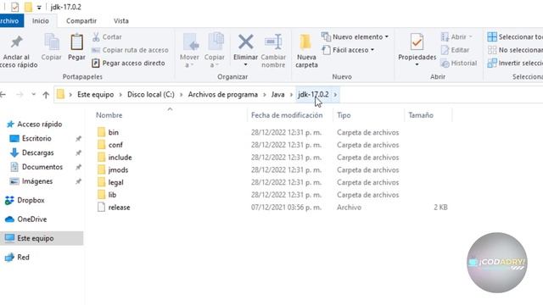Navigate to Java breadcrumb
Screen dimensions: 543x305
(277, 95)
